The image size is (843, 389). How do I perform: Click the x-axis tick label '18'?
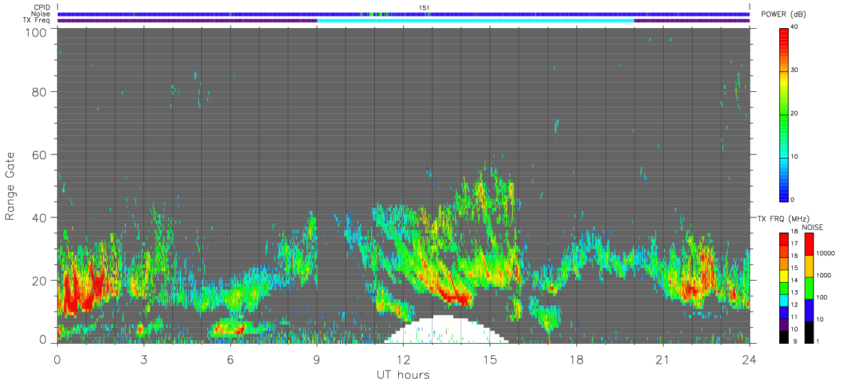click(x=576, y=359)
